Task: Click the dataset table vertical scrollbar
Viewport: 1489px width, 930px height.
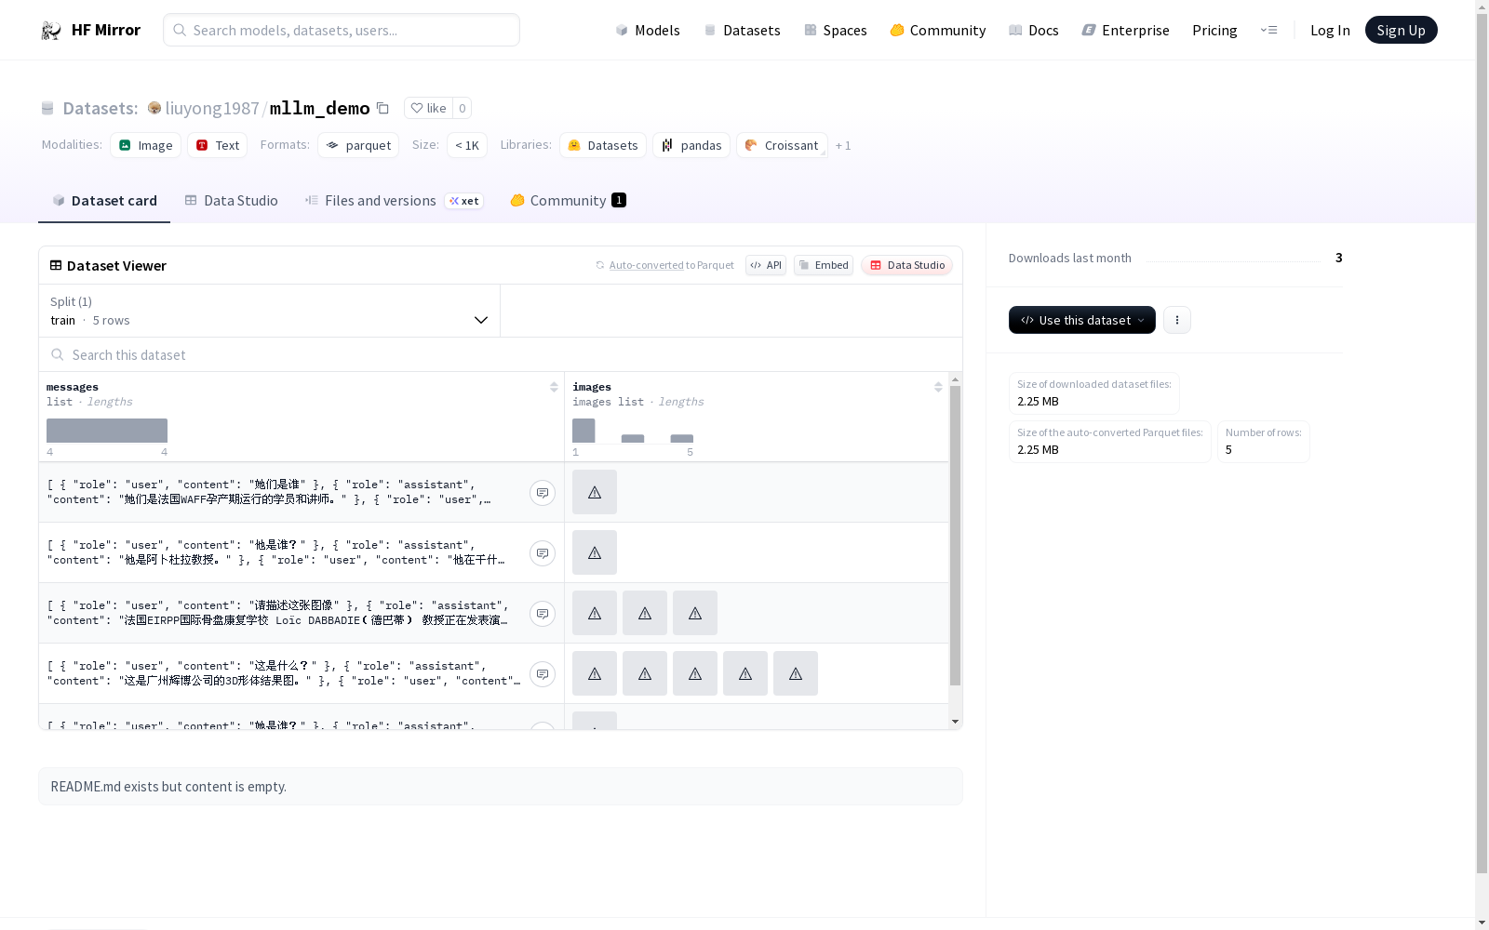Action: [955, 535]
